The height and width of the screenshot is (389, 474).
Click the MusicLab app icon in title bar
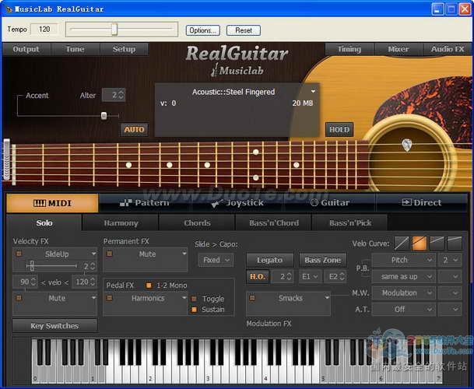[9, 9]
